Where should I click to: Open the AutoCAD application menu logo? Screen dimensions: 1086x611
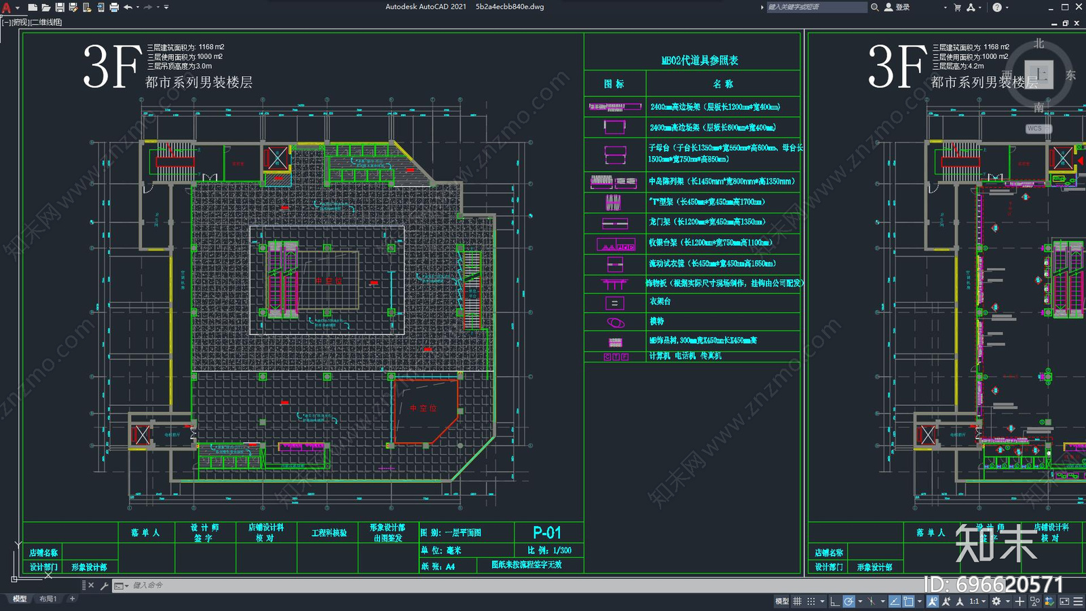[7, 7]
